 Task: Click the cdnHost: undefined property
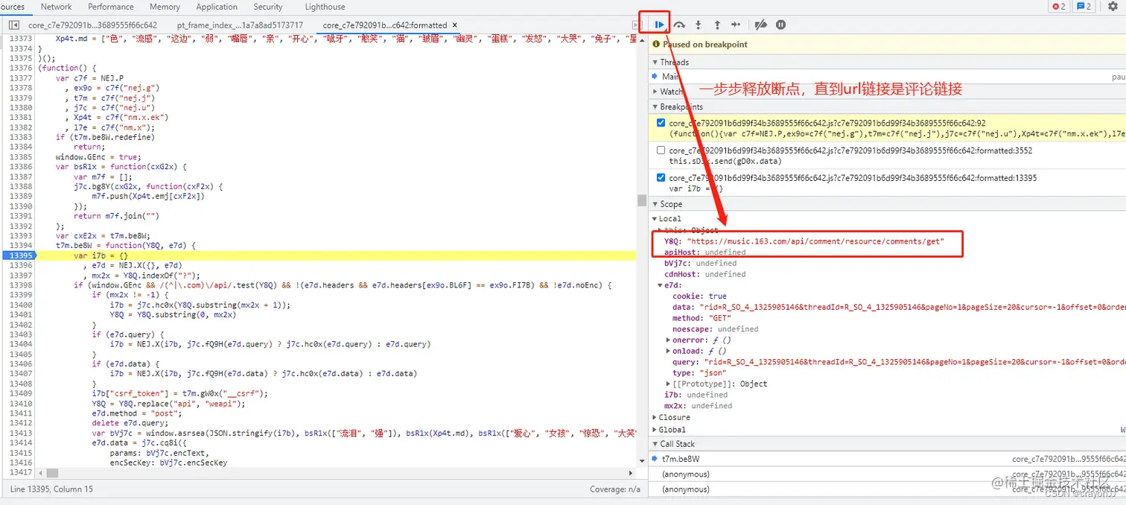pos(704,274)
